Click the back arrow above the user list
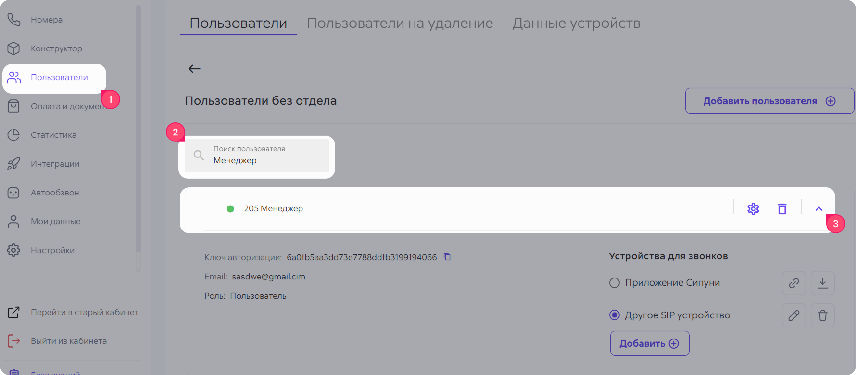This screenshot has width=856, height=375. click(194, 69)
